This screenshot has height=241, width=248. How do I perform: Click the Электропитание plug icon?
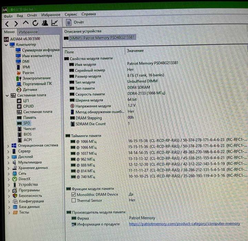pyautogui.click(x=19, y=78)
